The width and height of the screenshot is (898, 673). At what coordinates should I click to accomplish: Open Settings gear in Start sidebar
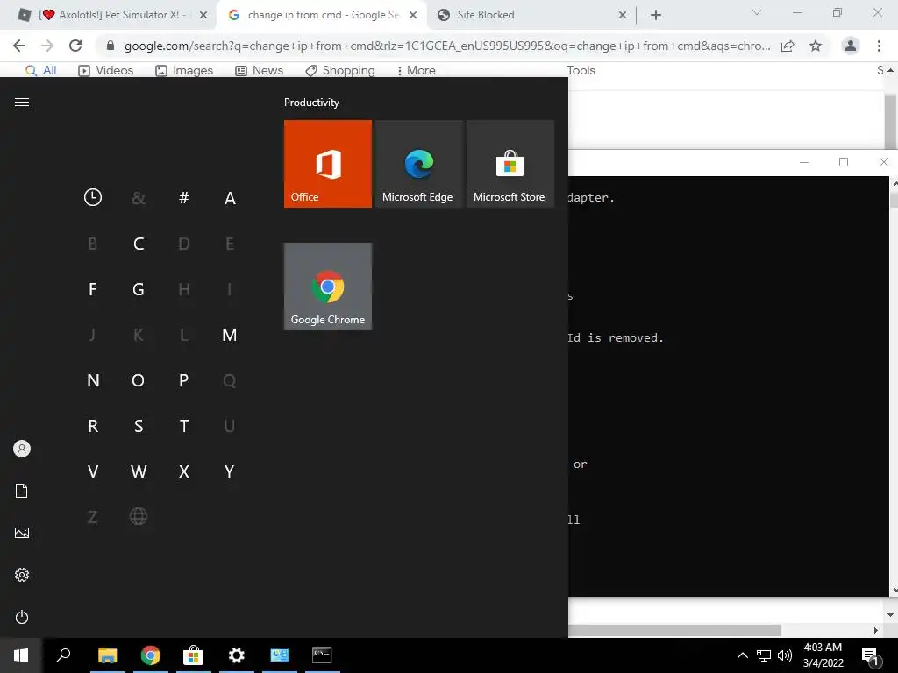[22, 575]
